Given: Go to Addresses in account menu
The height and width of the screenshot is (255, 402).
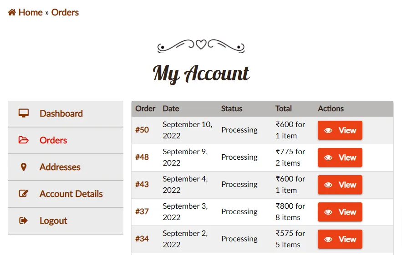Looking at the screenshot, I should coord(60,167).
